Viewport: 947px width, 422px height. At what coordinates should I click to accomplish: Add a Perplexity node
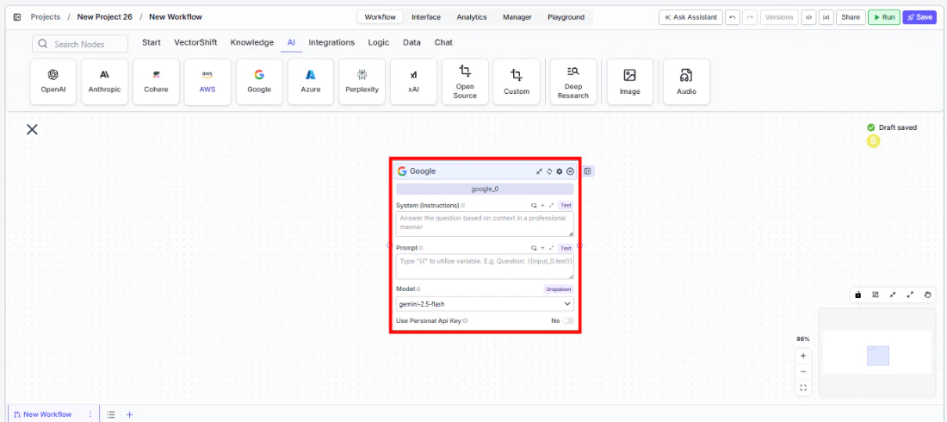[362, 82]
